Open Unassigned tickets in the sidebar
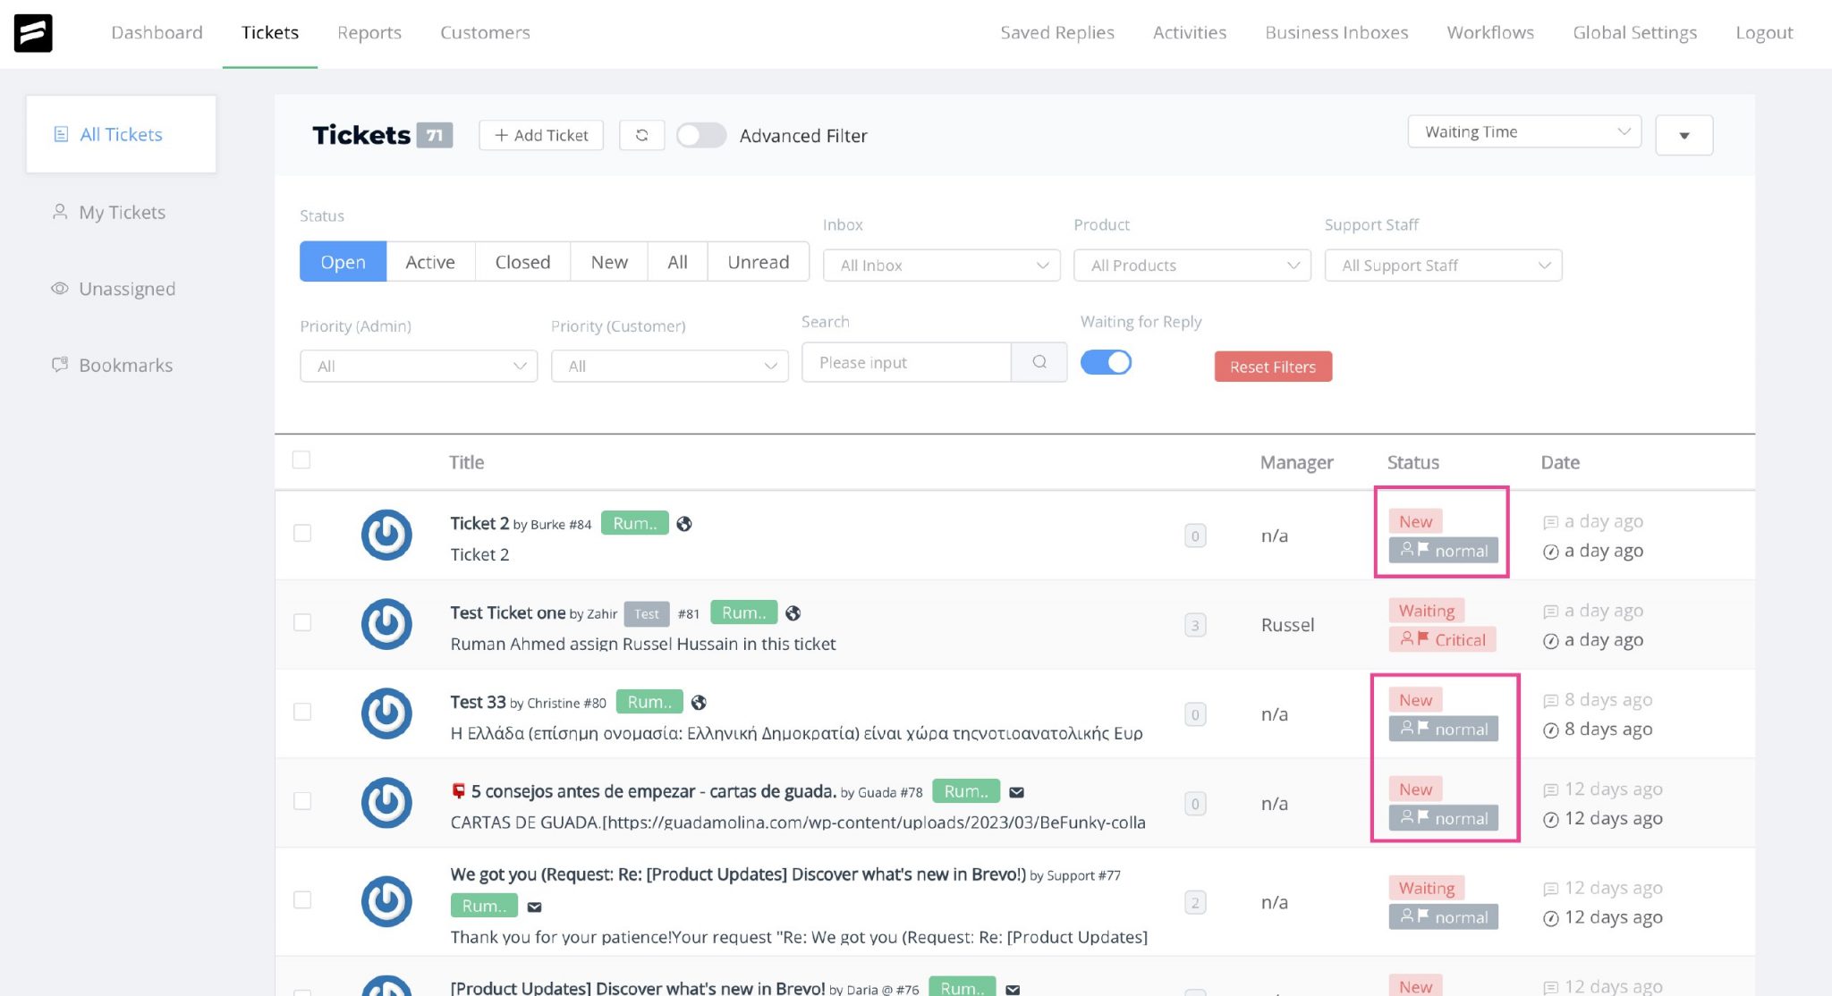1832x996 pixels. [x=126, y=288]
